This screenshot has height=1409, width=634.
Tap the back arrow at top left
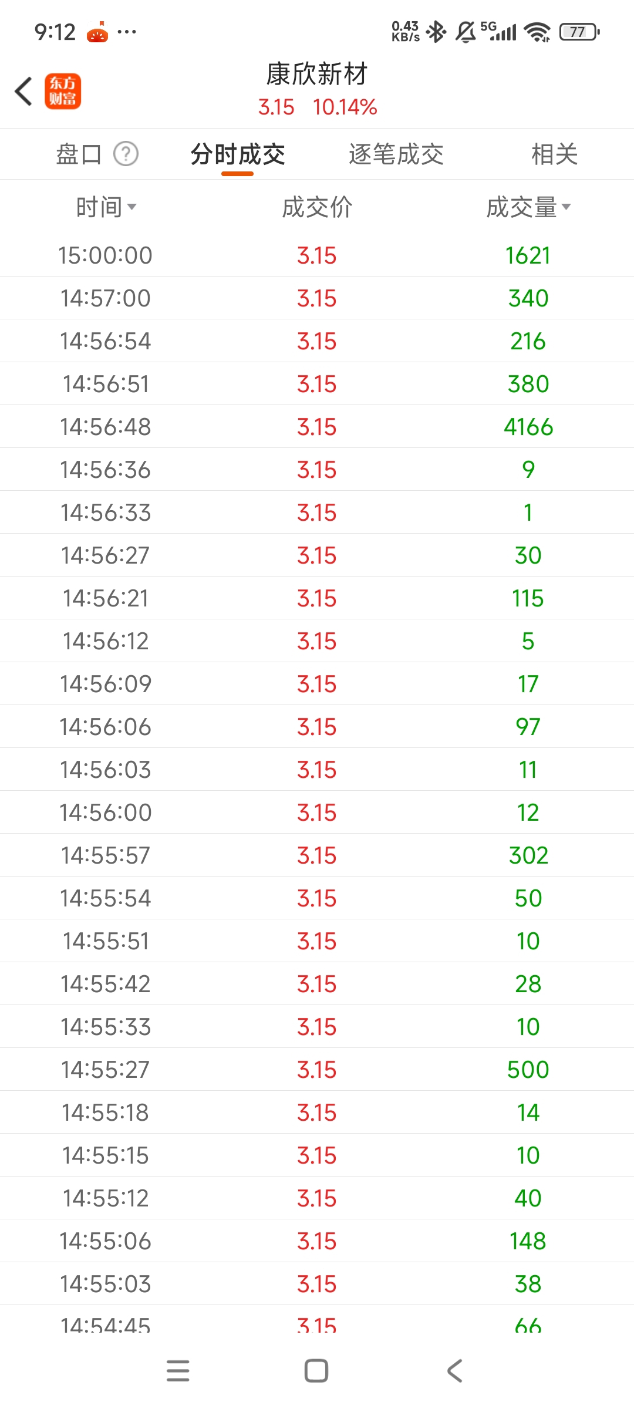[23, 92]
